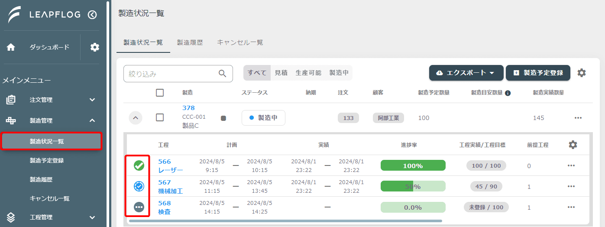Viewport: 605px width, 227px height.
Task: Go to ダッシュボード in the sidebar
Action: pos(49,47)
